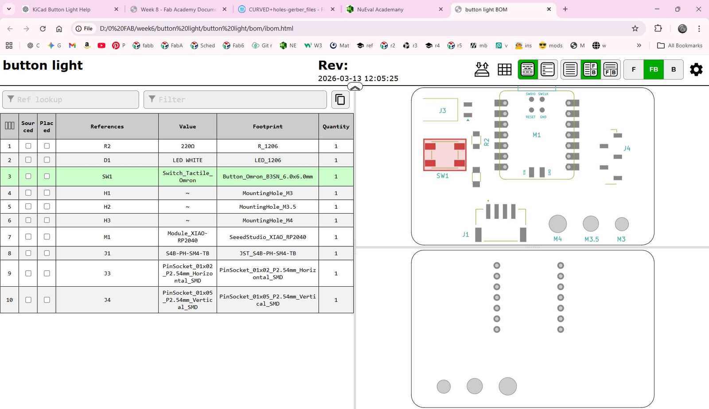Open the Chrome tab search dropdown

9,9
